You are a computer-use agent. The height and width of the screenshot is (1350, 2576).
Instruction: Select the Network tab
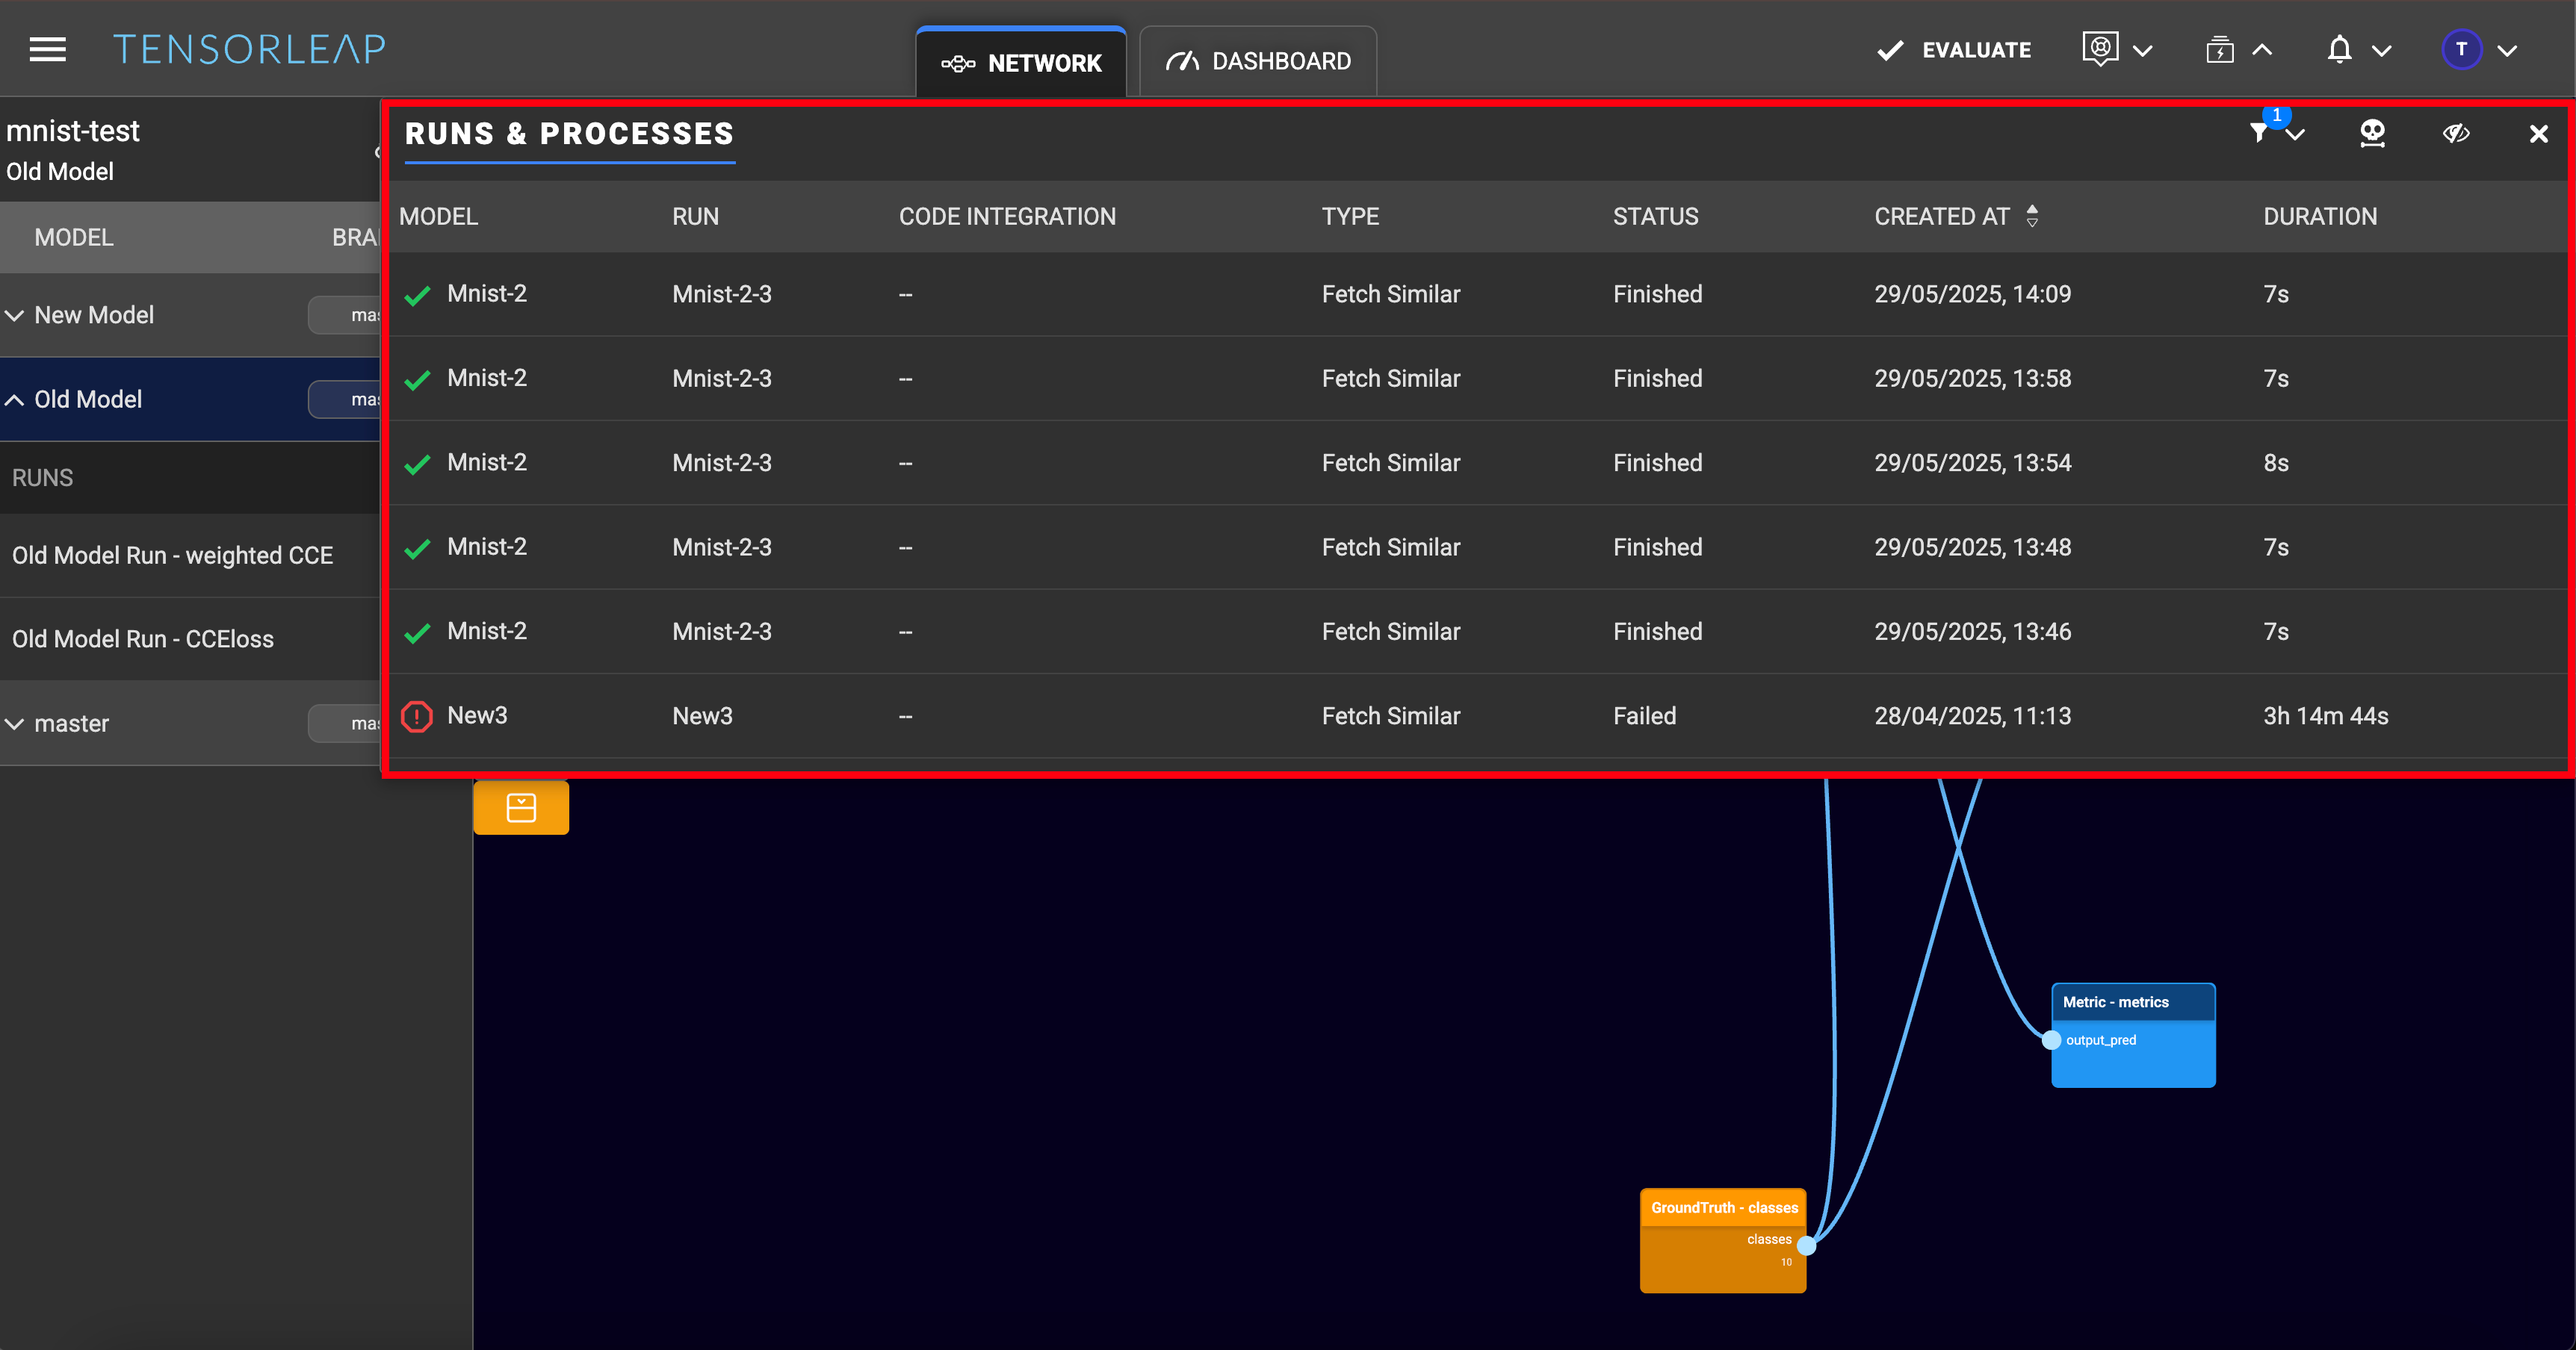[1021, 63]
